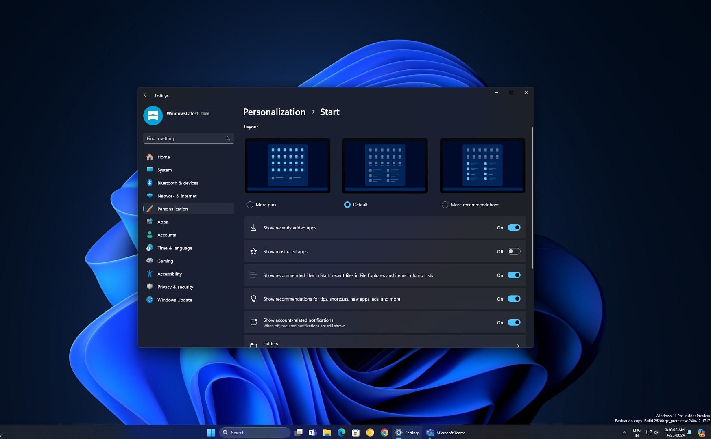Screen dimensions: 711x439
Task: Open Microsoft Store from the taskbar
Action: pos(355,433)
